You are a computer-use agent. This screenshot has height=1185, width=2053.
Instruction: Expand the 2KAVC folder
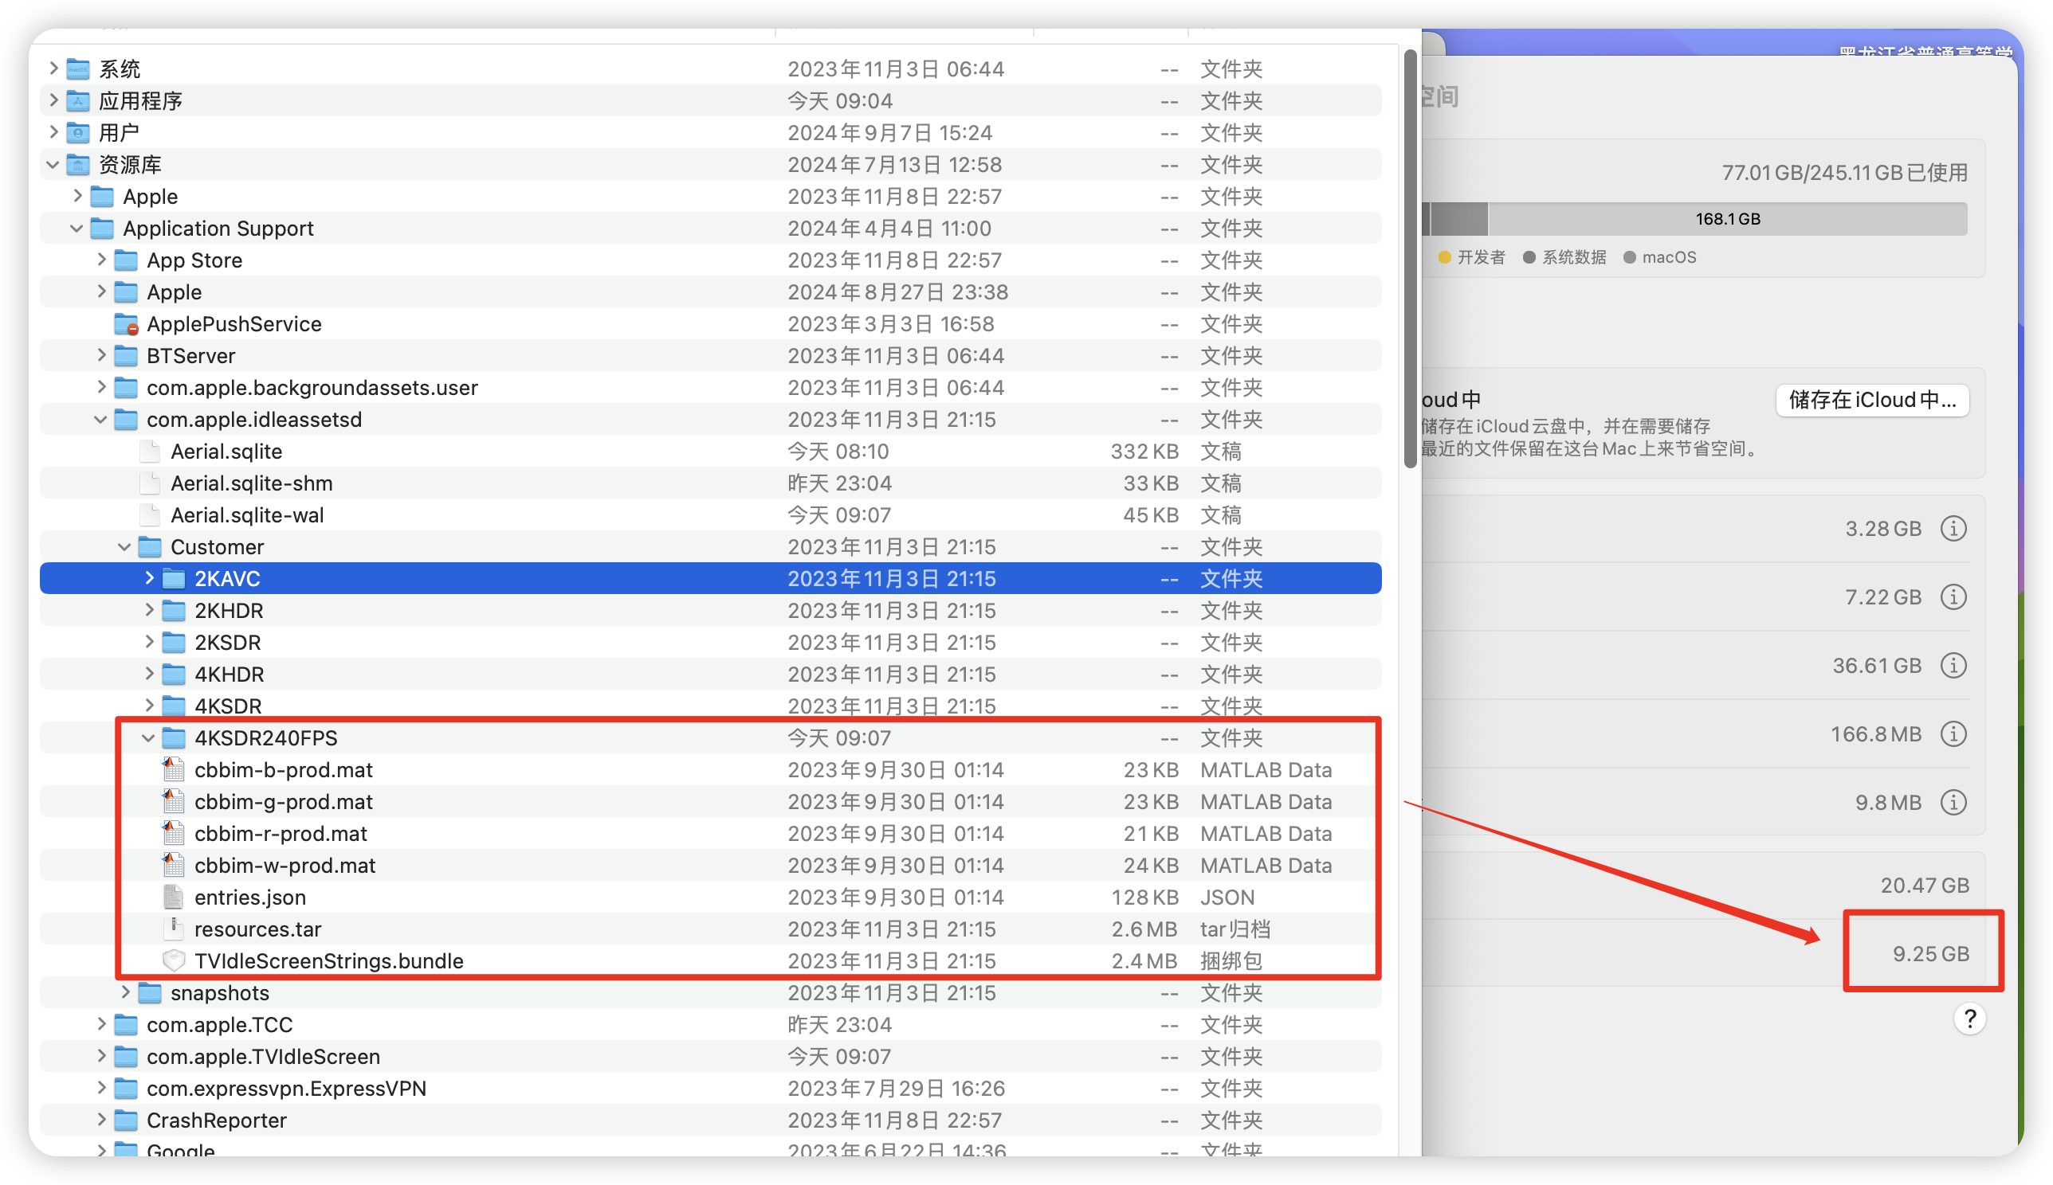pos(149,579)
